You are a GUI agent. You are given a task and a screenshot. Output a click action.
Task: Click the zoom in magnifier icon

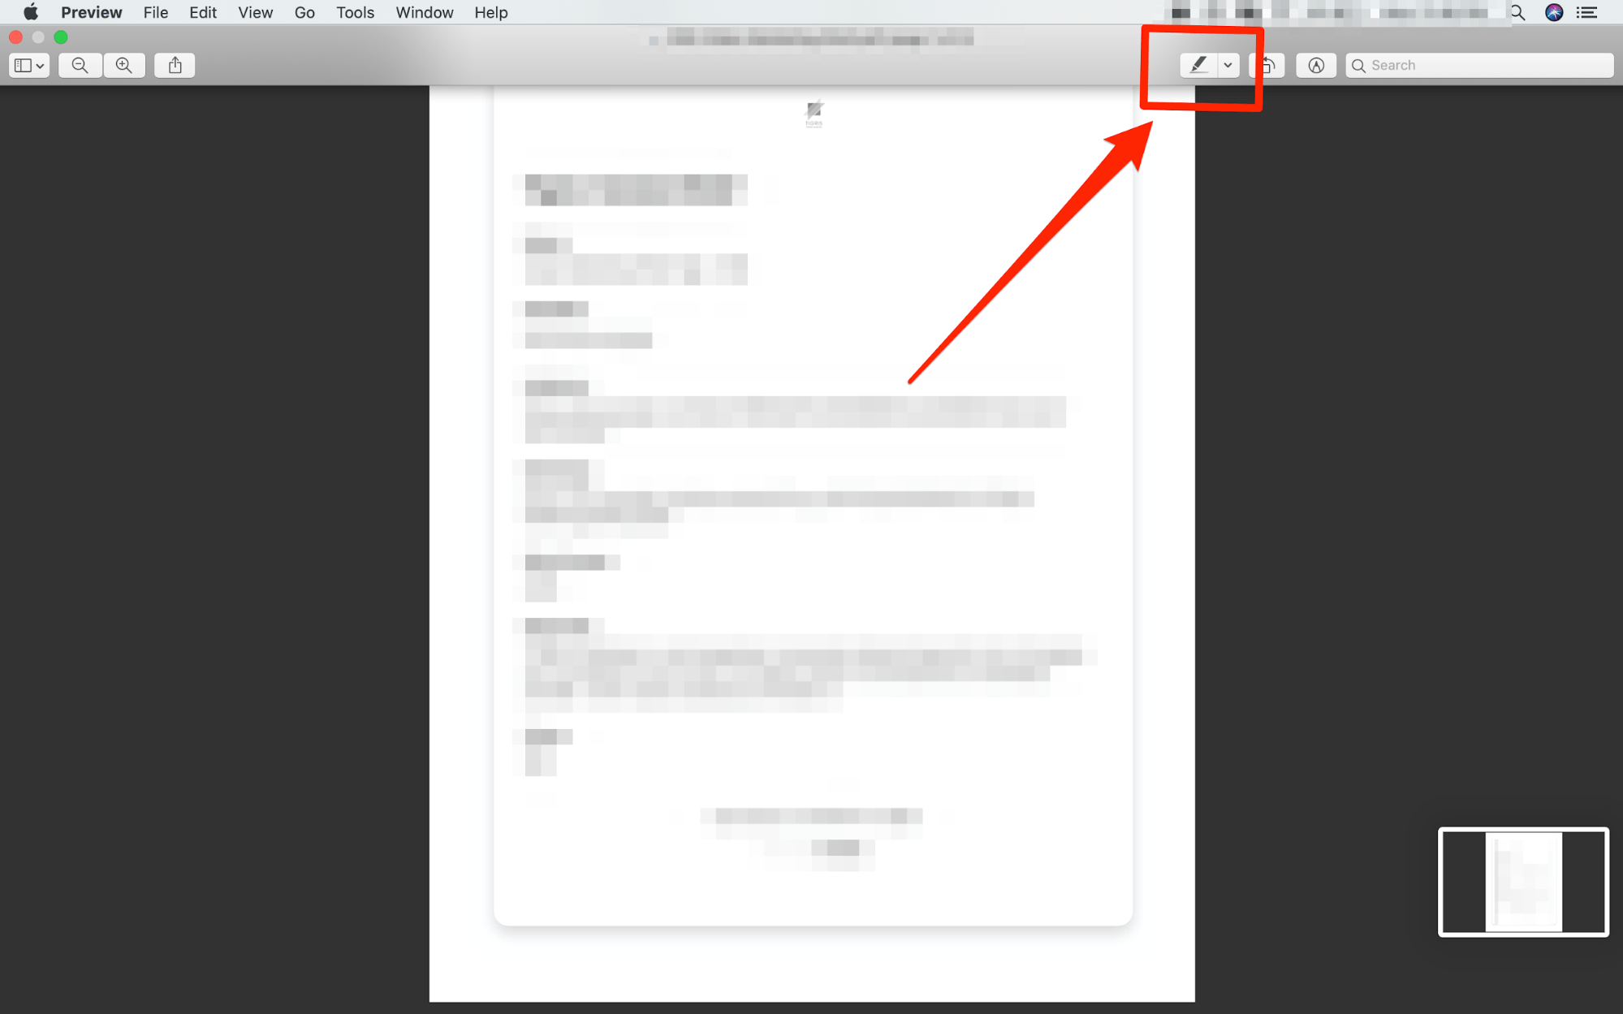pos(123,66)
